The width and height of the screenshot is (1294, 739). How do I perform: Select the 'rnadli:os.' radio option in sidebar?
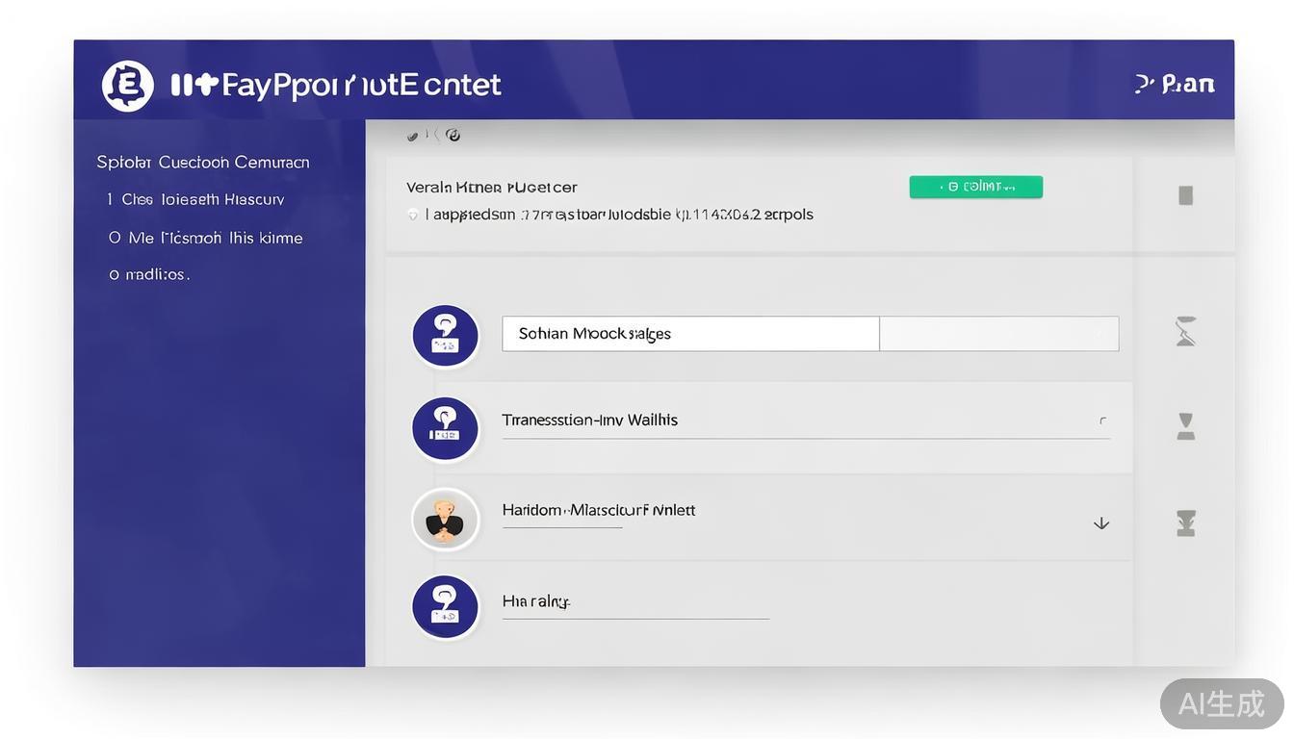click(x=115, y=275)
